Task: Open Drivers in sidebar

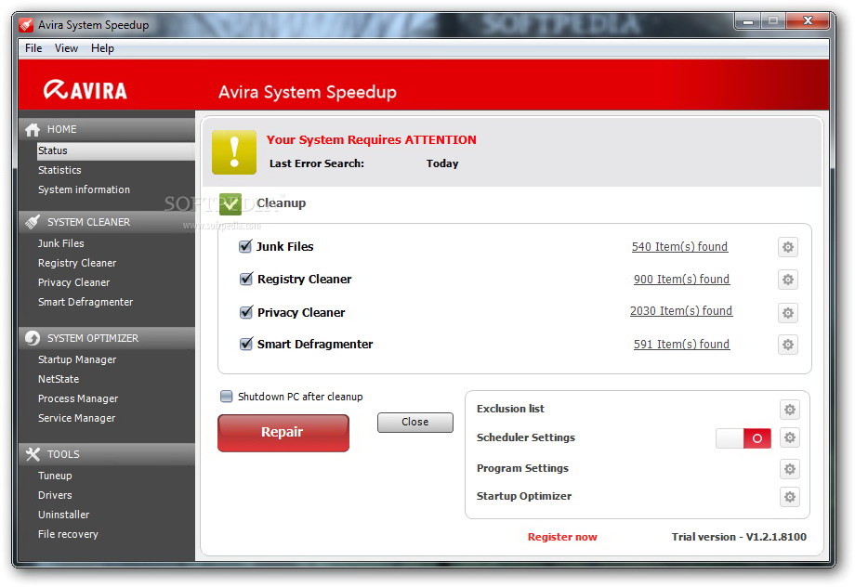Action: click(55, 495)
